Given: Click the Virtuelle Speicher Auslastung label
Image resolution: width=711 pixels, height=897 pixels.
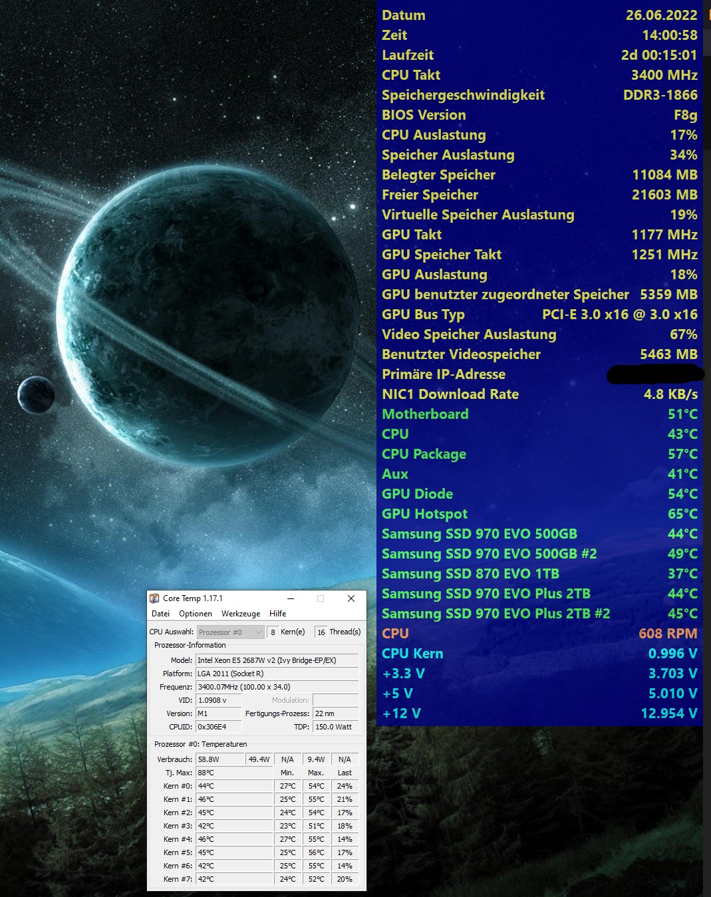Looking at the screenshot, I should (x=478, y=215).
